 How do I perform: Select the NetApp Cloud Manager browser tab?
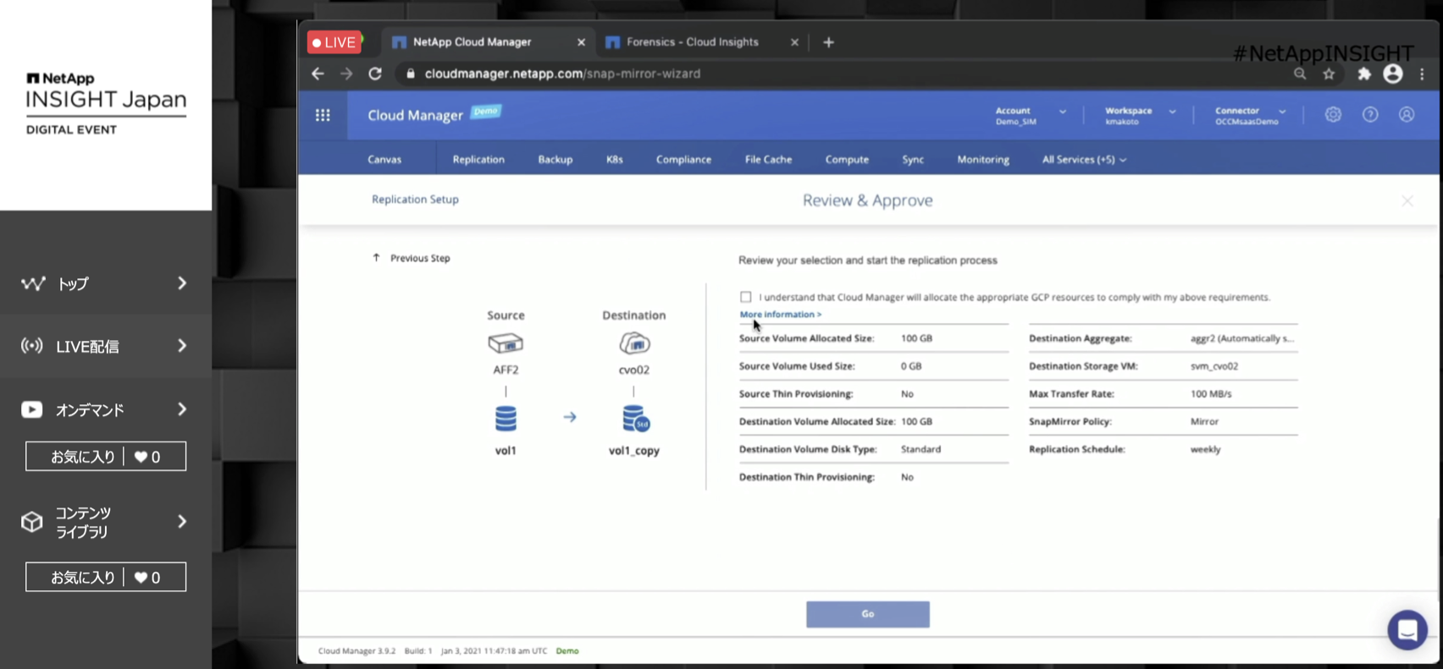487,41
